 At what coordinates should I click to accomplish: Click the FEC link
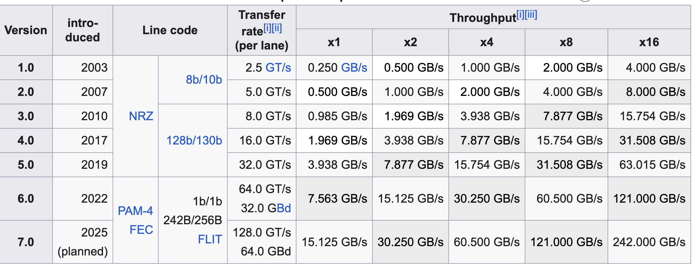click(141, 230)
